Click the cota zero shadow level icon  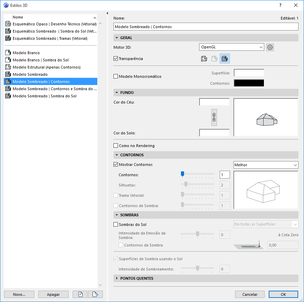click(x=249, y=245)
